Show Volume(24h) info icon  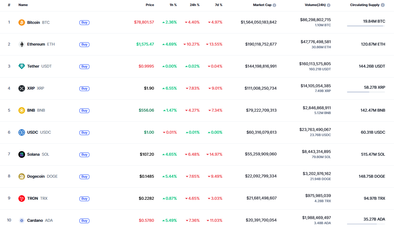click(329, 5)
